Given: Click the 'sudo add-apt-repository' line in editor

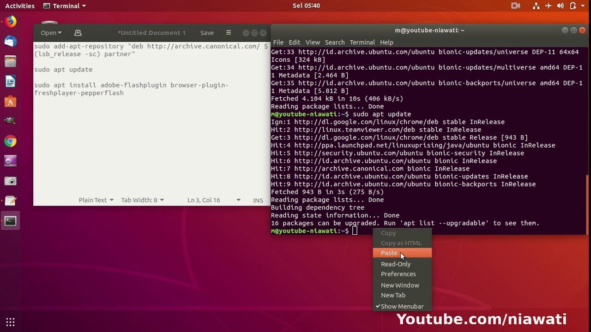Looking at the screenshot, I should 151,50.
